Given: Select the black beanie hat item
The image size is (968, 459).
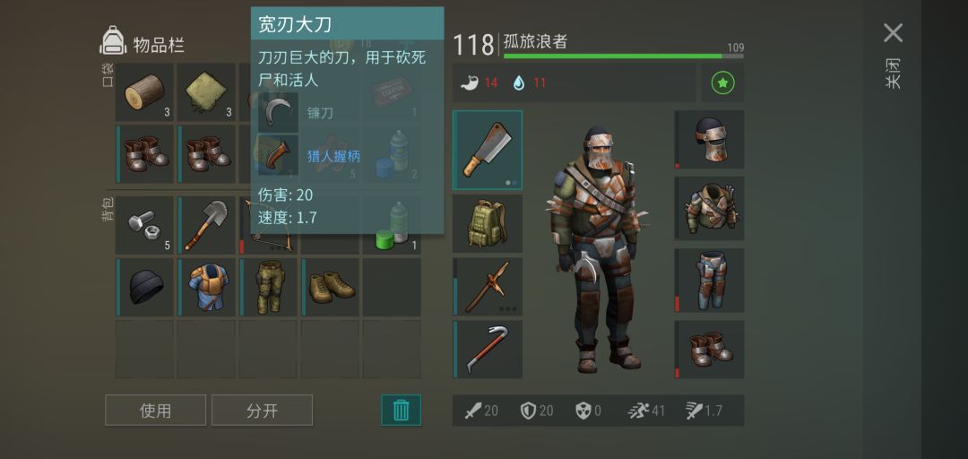Looking at the screenshot, I should pos(144,287).
